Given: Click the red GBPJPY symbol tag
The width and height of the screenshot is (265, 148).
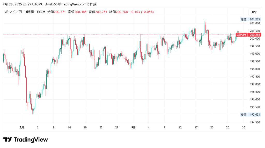Looking at the screenshot, I should tap(241, 35).
